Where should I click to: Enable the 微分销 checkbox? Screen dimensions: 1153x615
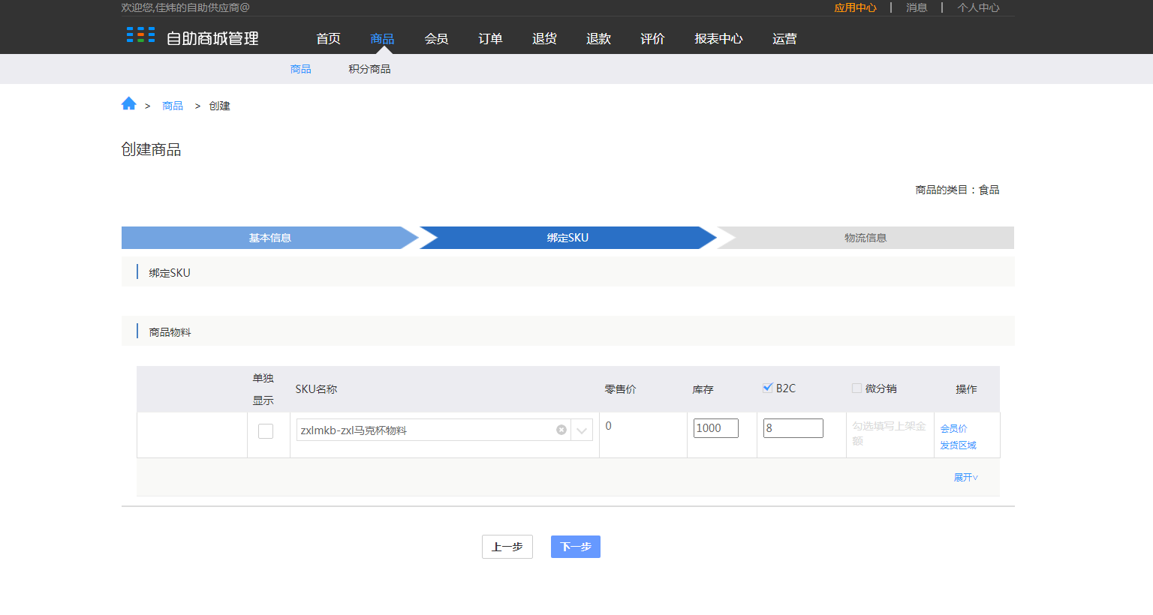856,388
